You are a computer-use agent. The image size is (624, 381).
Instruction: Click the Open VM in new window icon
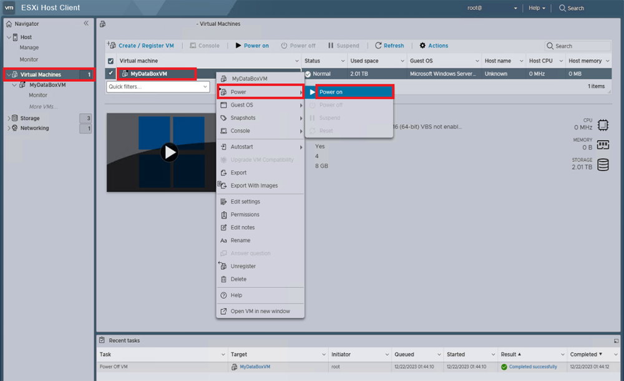[223, 311]
